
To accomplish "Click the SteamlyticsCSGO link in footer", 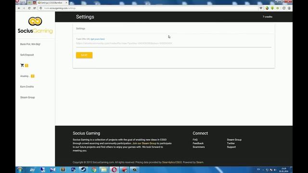I will (172, 162).
